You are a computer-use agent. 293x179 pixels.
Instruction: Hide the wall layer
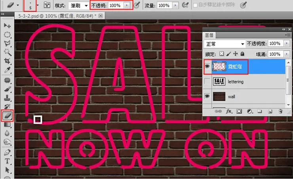coord(207,96)
